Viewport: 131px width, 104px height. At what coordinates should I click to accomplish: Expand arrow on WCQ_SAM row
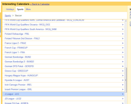[x=123, y=29]
